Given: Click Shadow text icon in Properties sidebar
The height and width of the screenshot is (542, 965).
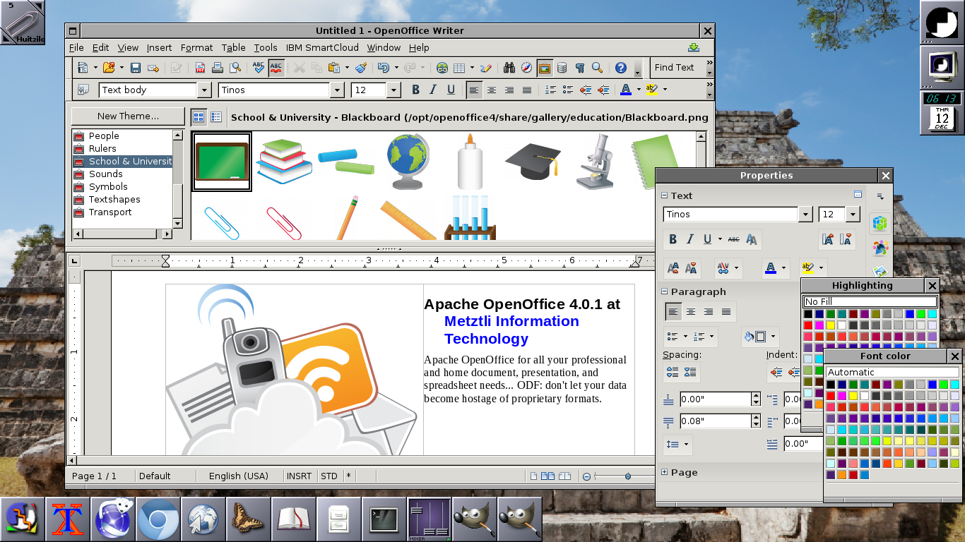Looking at the screenshot, I should click(x=752, y=239).
